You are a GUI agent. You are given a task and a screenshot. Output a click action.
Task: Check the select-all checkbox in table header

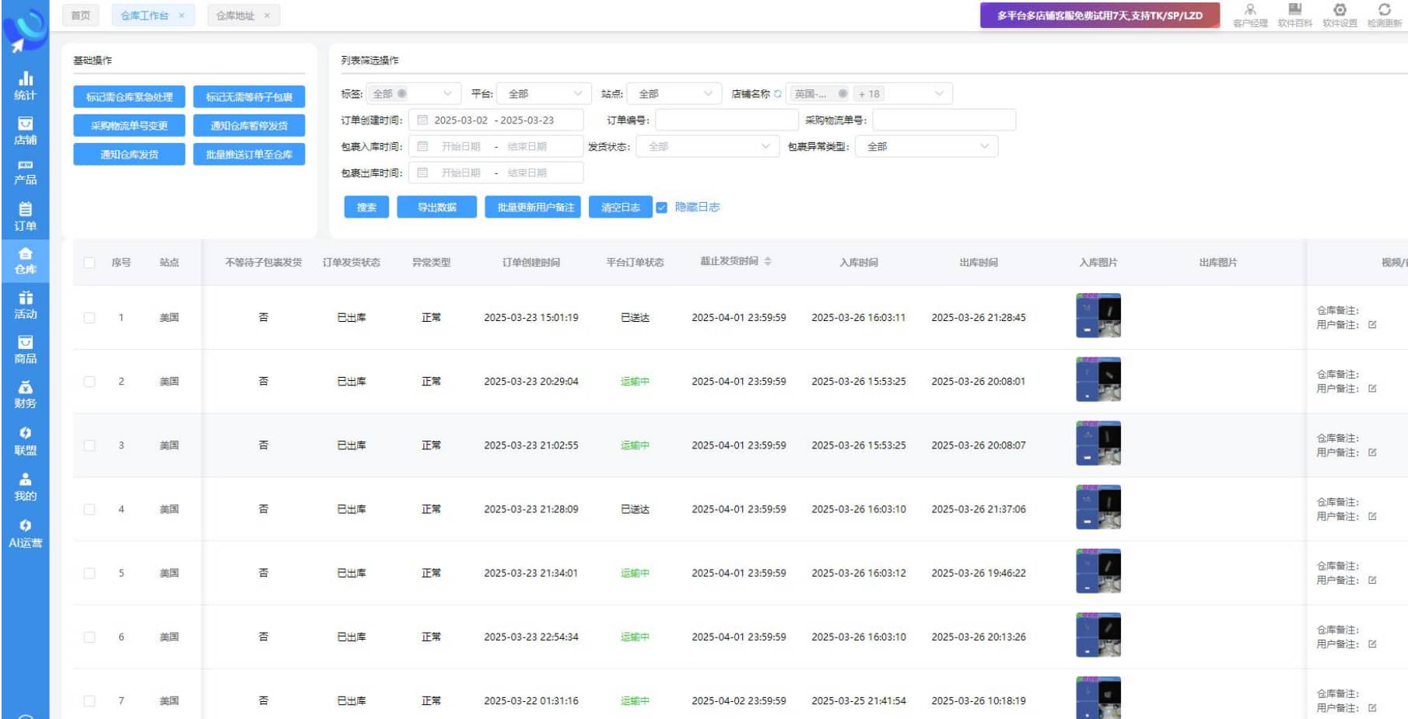89,263
